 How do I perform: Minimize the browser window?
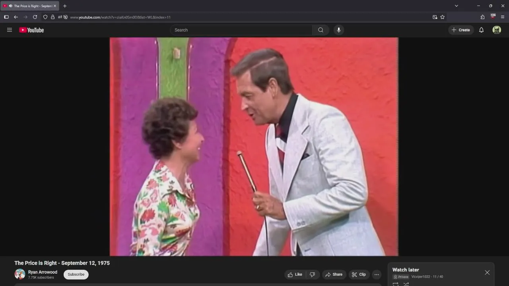coord(478,6)
